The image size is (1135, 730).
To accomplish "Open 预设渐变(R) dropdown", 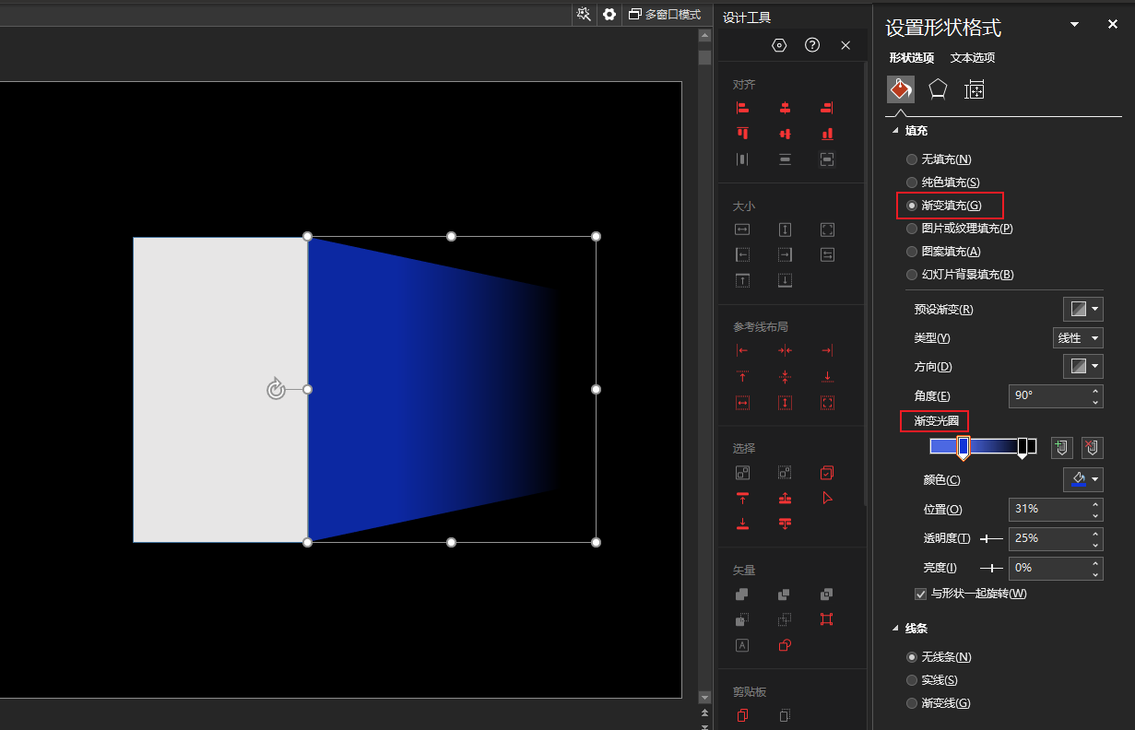I will (1083, 309).
